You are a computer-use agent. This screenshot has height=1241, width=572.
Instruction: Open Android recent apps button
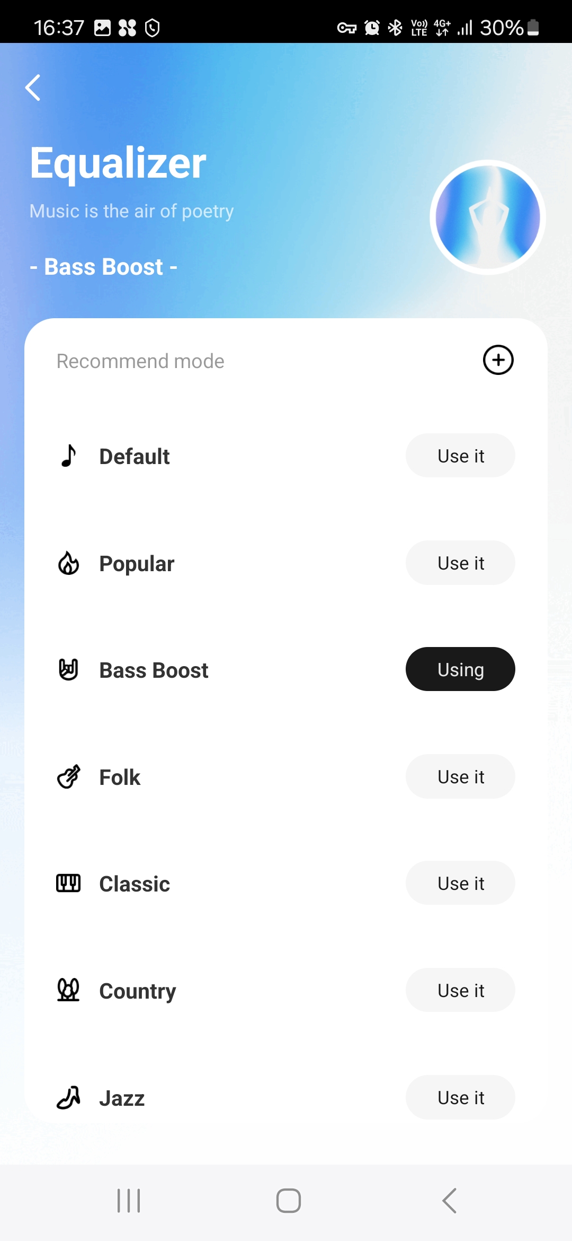[x=129, y=1201]
